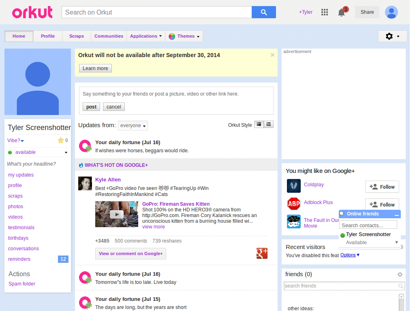Click the account avatar in header
The image size is (415, 311).
click(x=391, y=12)
